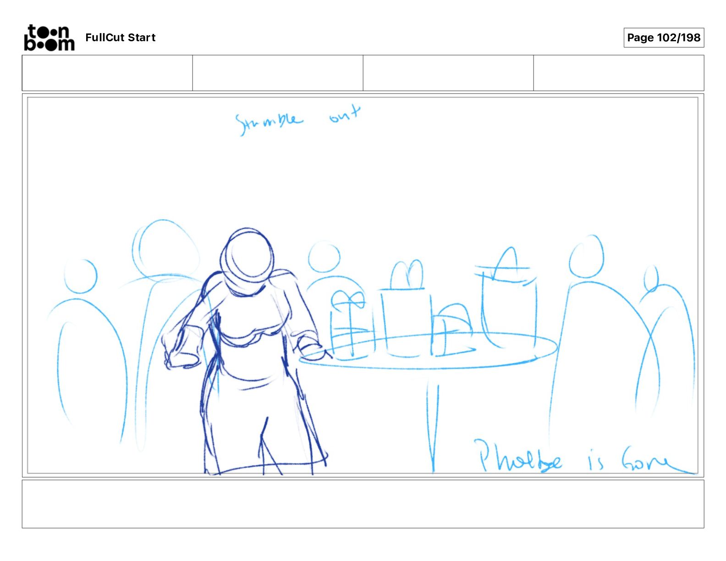The height and width of the screenshot is (561, 726).
Task: Click the small ribboned gift box on the table
Action: click(352, 325)
